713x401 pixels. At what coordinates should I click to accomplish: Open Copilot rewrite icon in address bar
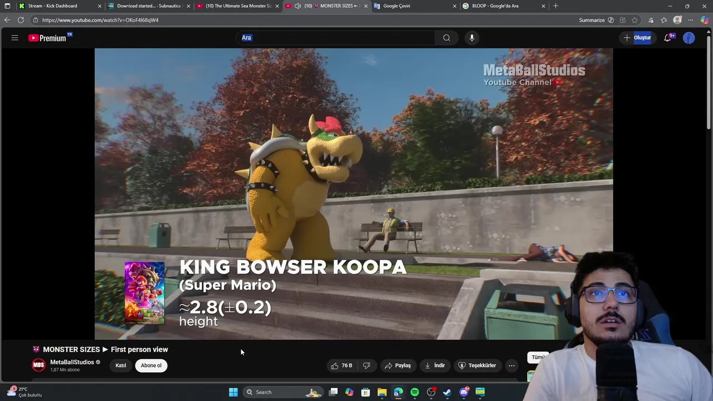click(x=611, y=20)
